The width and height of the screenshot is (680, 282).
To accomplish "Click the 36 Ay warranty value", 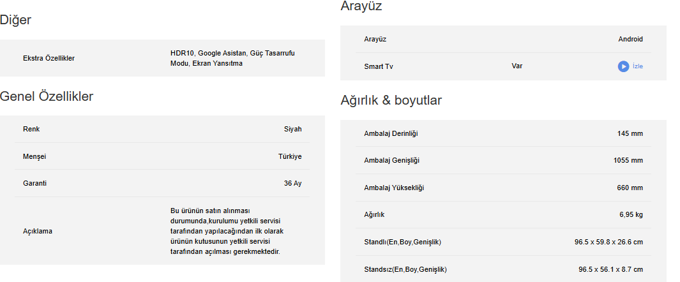I will [x=292, y=183].
